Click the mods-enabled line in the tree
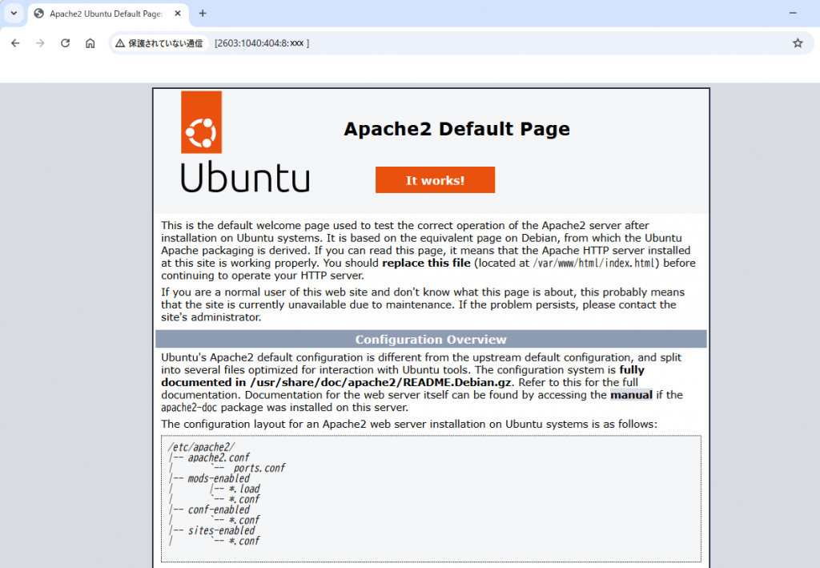 [x=219, y=478]
